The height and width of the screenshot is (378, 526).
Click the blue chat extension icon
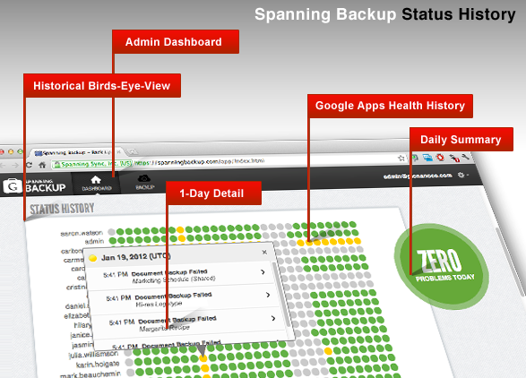427,158
